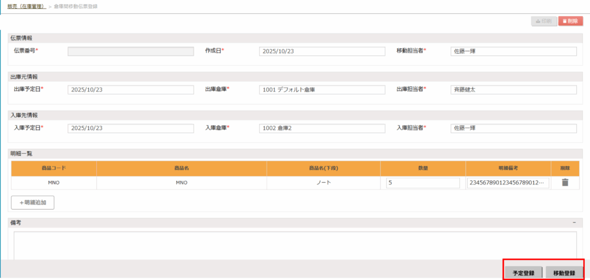Select the 作成日 date field
Viewport: 590px width, 280px height.
(x=322, y=51)
